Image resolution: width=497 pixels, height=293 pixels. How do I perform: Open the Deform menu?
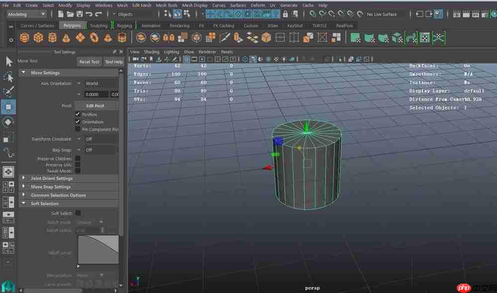257,5
